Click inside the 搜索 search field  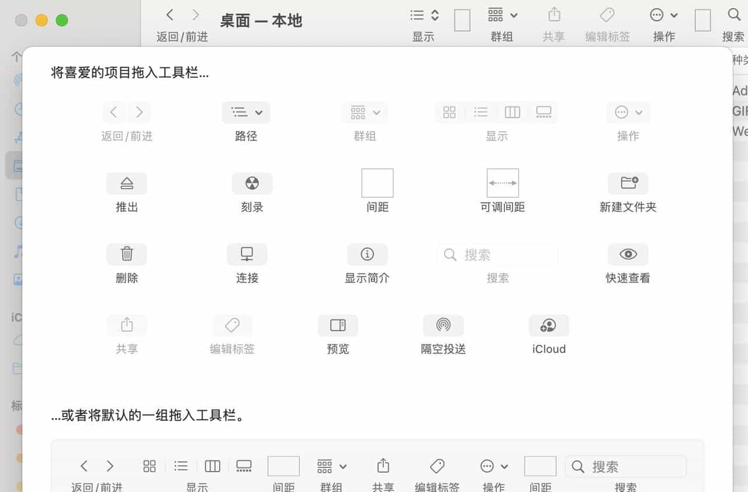click(497, 254)
